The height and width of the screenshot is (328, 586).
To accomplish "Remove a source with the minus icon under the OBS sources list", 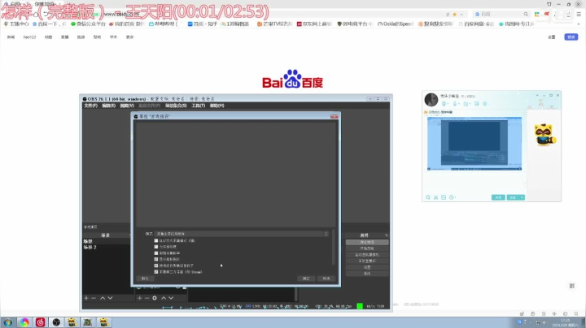I will [146, 298].
